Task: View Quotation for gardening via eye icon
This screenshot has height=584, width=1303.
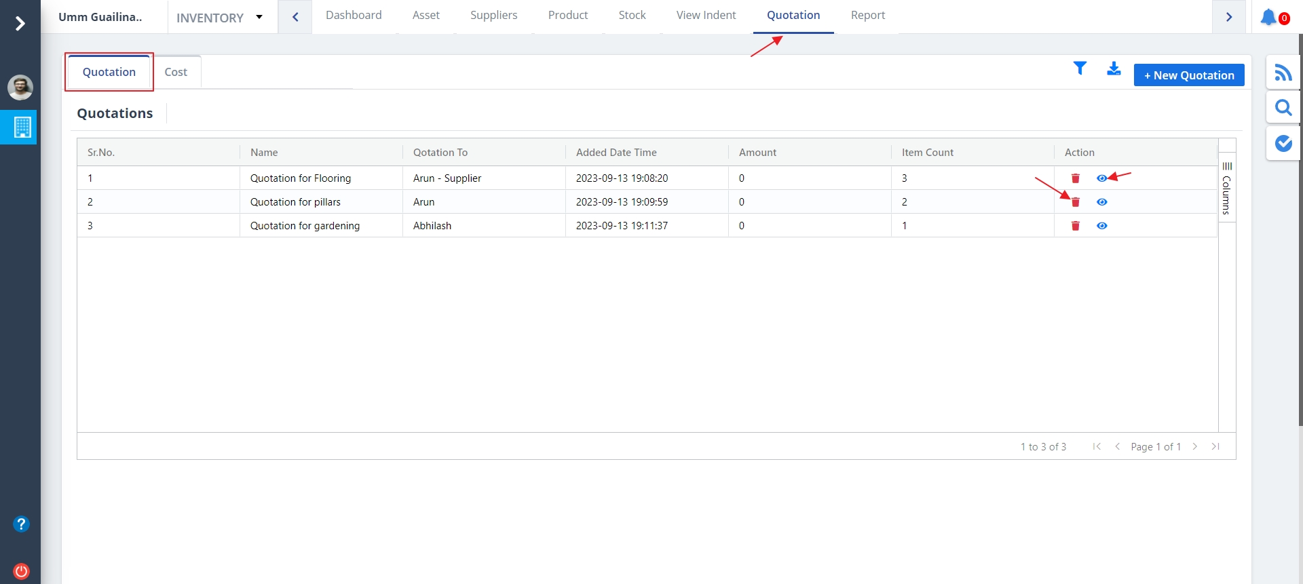Action: pyautogui.click(x=1101, y=226)
